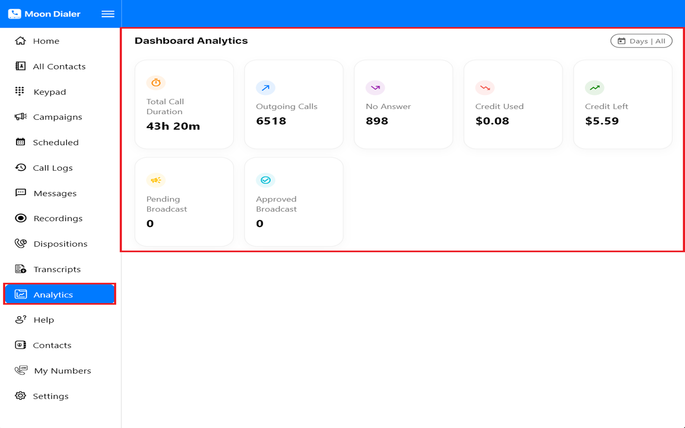Image resolution: width=685 pixels, height=428 pixels.
Task: Go to Home in the sidebar
Action: 46,41
